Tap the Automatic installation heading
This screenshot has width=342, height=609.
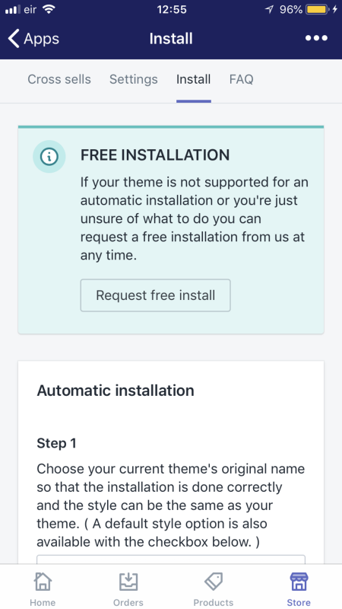[x=116, y=391]
